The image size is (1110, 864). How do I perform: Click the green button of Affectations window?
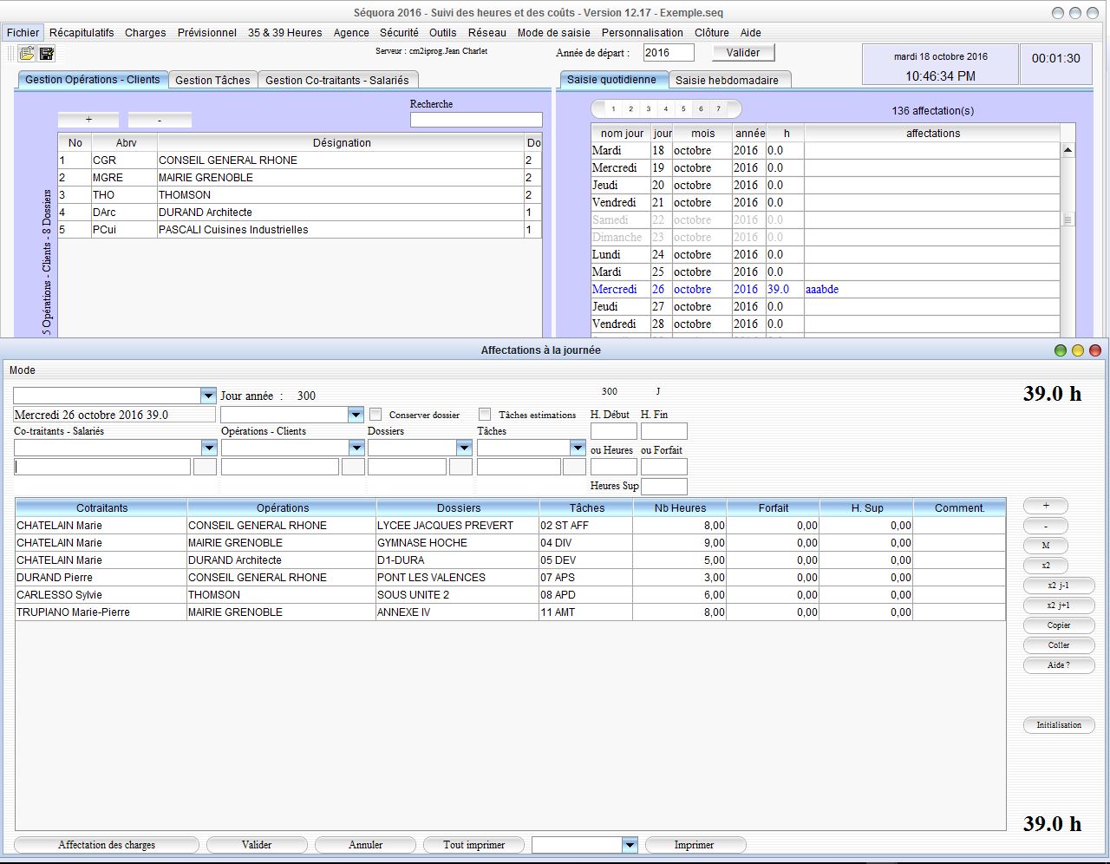1060,350
